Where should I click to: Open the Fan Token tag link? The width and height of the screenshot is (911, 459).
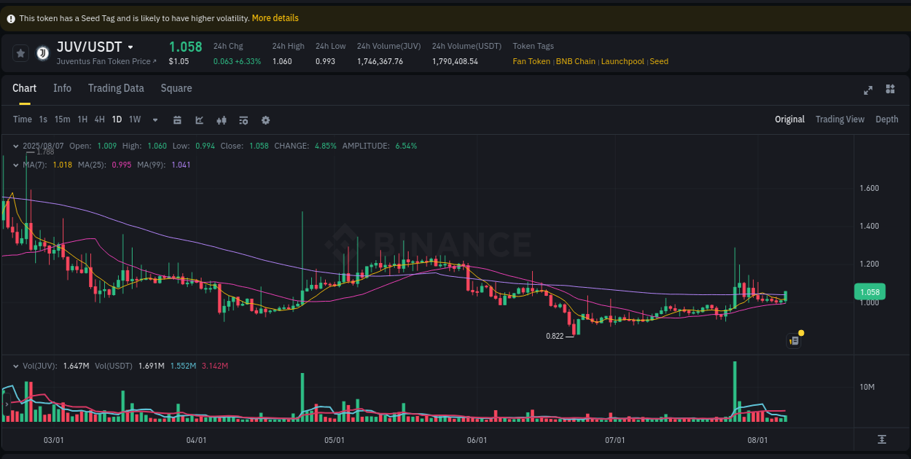(x=531, y=61)
